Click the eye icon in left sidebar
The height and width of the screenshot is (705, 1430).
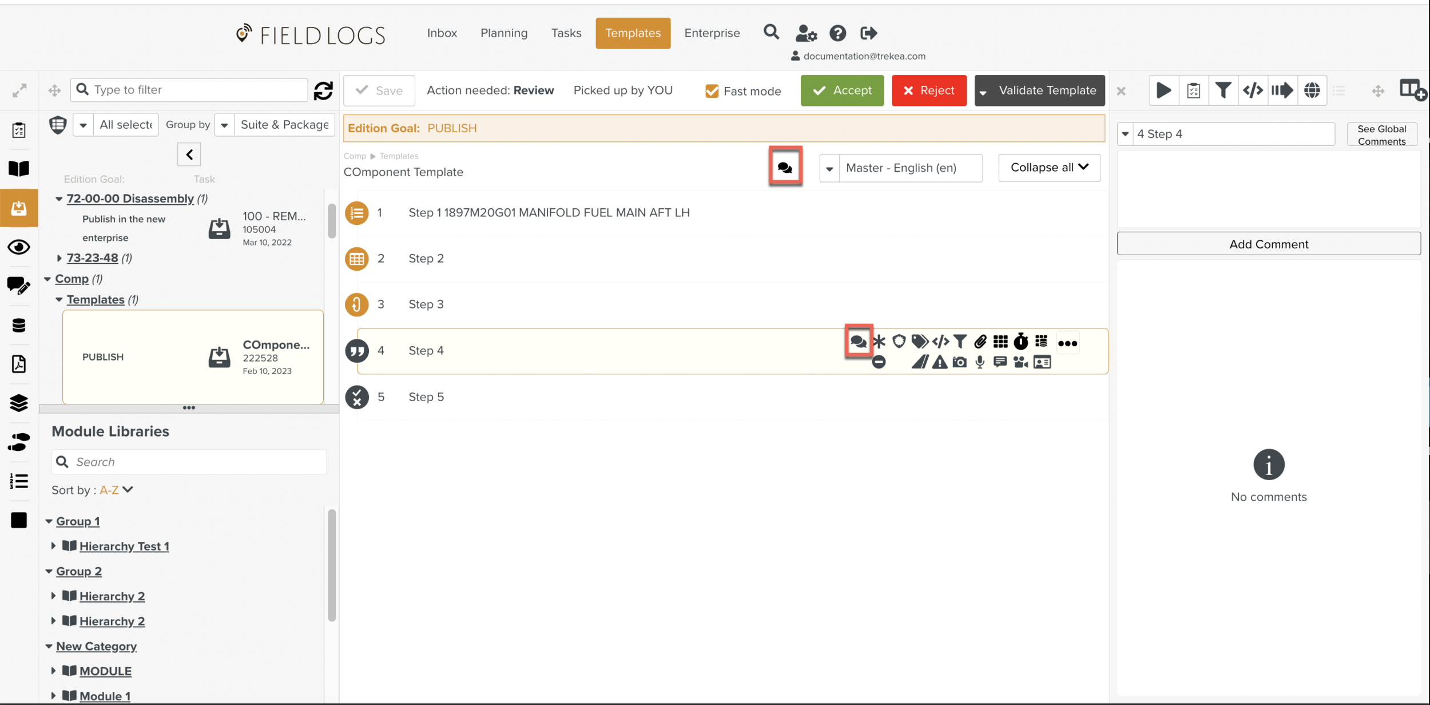point(19,247)
